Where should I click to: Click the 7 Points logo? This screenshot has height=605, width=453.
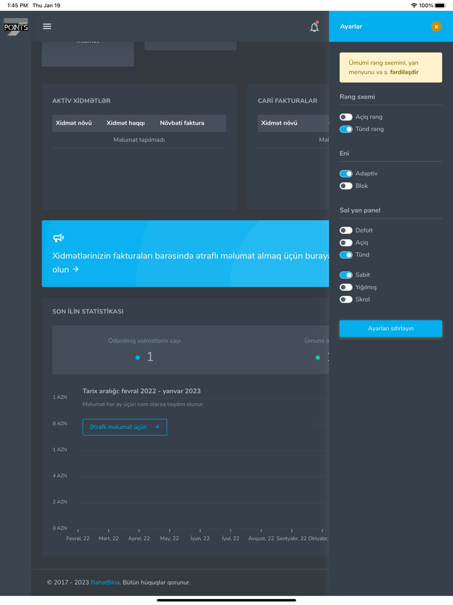click(16, 27)
